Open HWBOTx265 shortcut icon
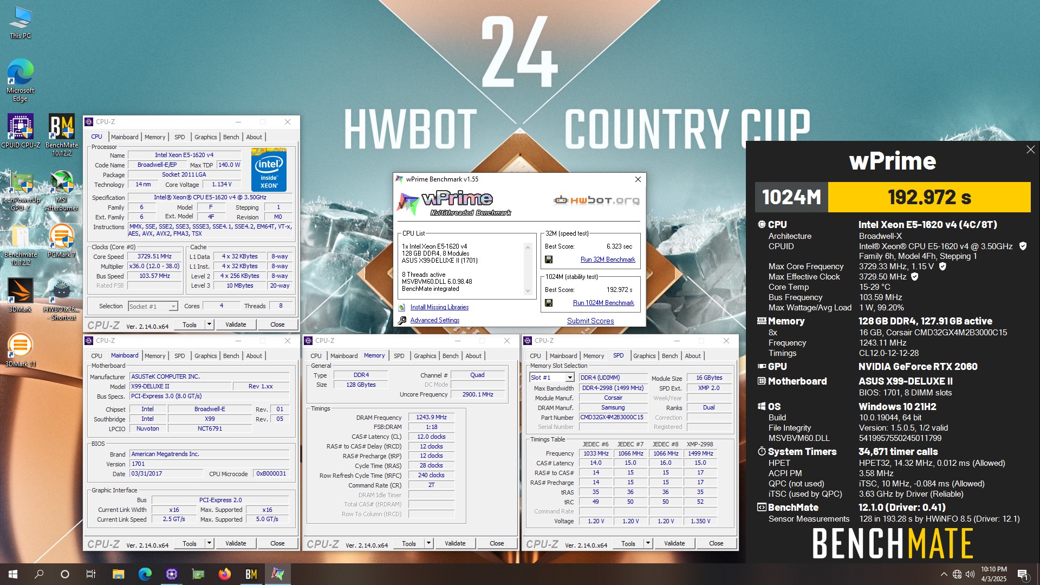This screenshot has height=585, width=1040. (x=62, y=300)
